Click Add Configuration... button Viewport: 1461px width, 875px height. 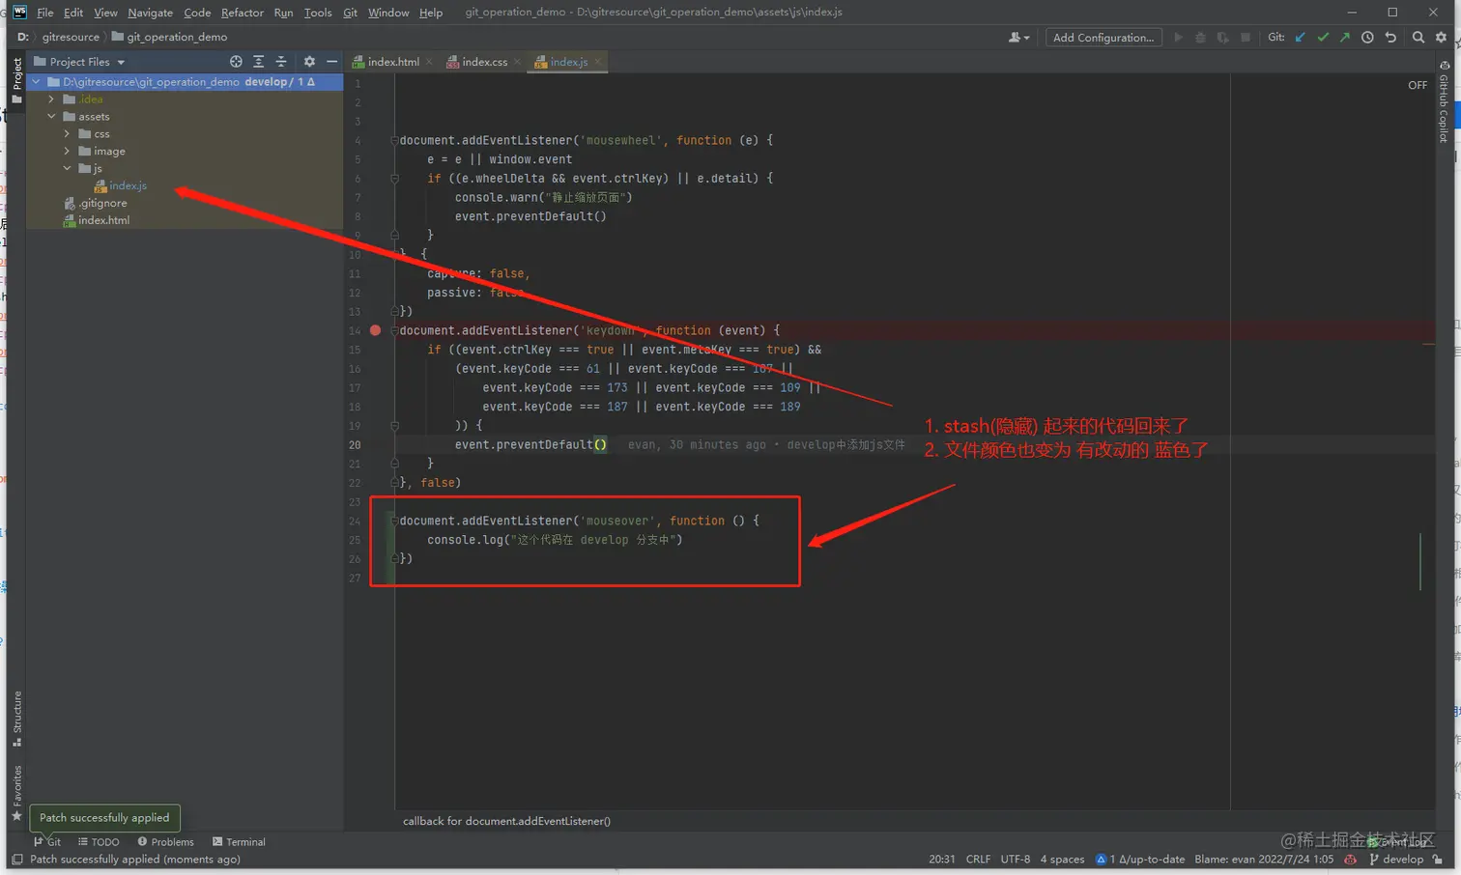pyautogui.click(x=1103, y=38)
